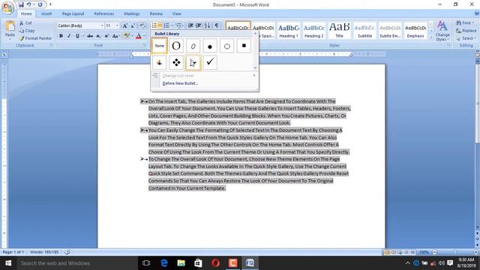Apply the Emphasis style

tap(415, 30)
